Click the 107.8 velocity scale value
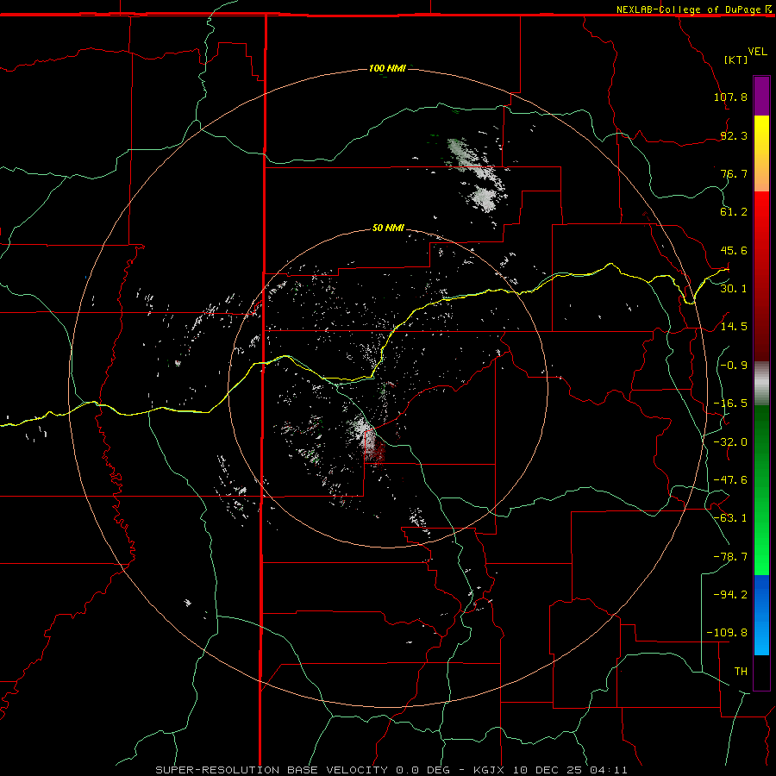The width and height of the screenshot is (776, 776). pyautogui.click(x=730, y=97)
